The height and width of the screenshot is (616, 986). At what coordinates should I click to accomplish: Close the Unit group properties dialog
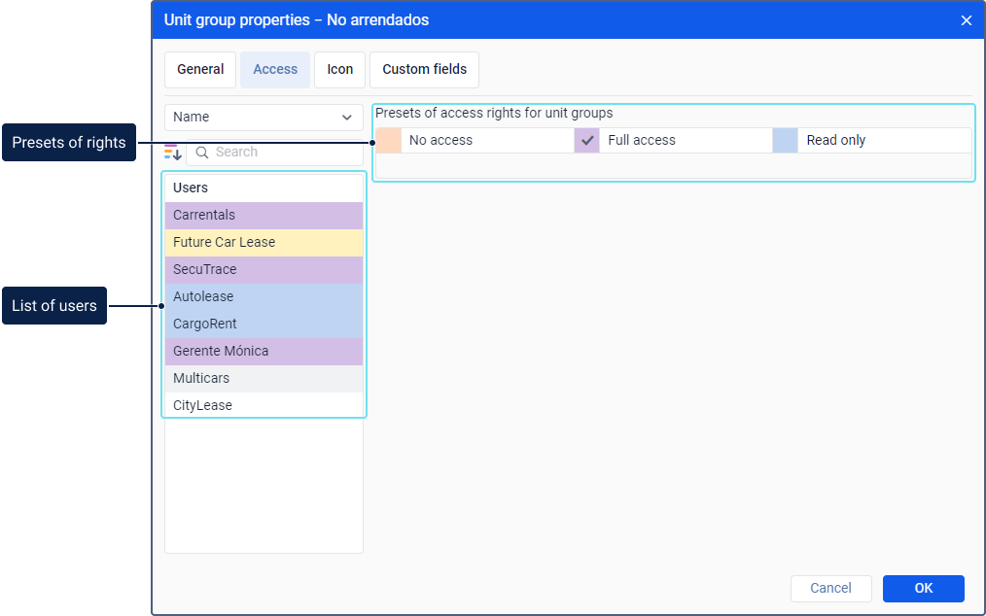966,20
